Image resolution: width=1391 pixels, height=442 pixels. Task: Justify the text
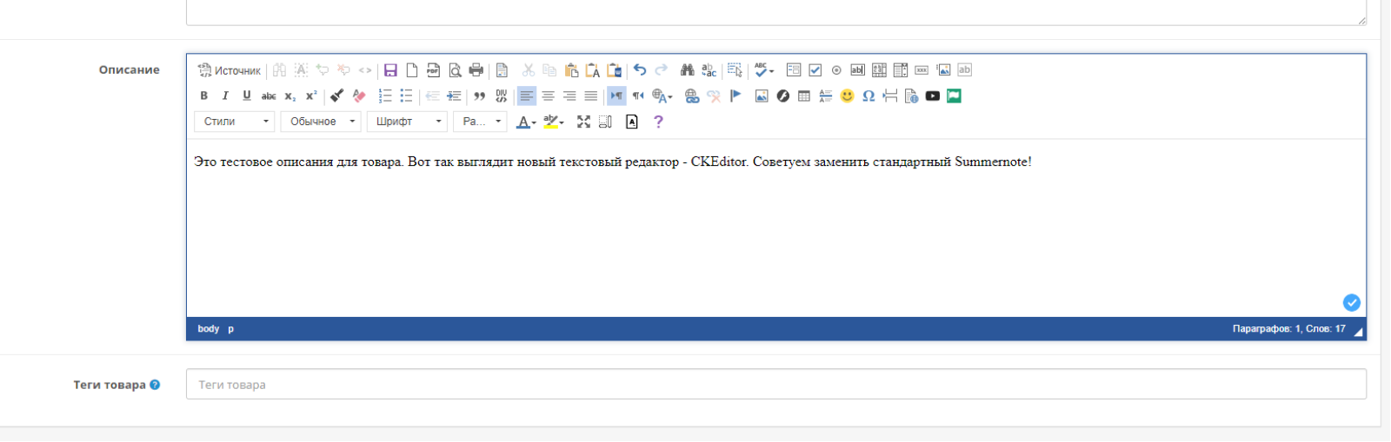(x=591, y=96)
